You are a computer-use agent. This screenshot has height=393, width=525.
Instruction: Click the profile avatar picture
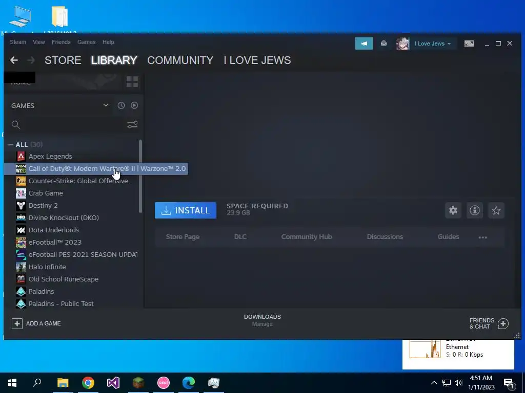[x=403, y=43]
